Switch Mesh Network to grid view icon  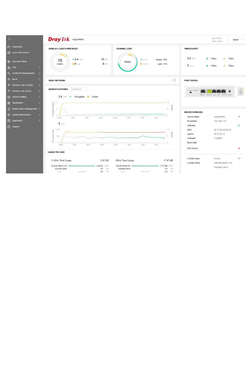(174, 80)
